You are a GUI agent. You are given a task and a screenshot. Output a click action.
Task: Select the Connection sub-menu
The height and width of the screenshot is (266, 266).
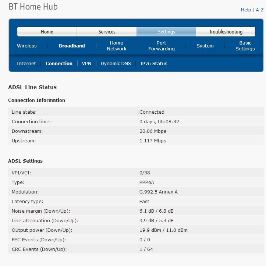coord(59,63)
